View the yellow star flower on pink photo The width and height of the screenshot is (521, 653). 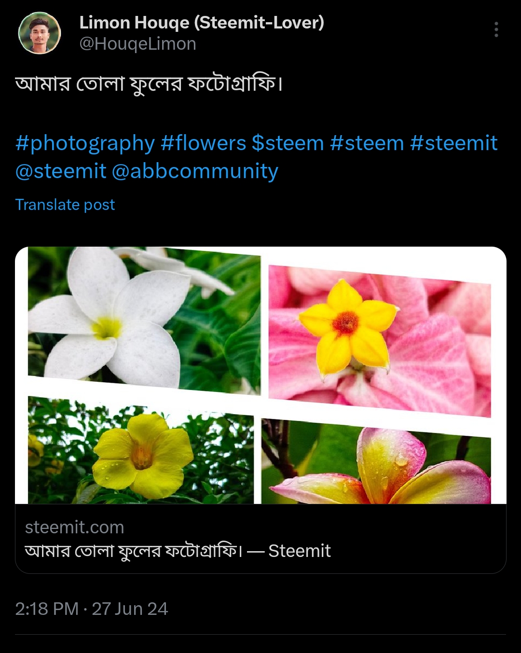tap(380, 340)
